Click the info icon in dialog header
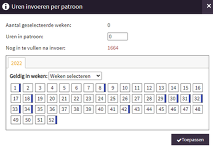The height and width of the screenshot is (147, 213). coord(6,6)
